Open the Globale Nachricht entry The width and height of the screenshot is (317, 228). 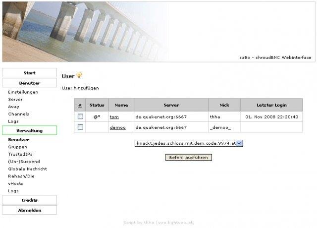pos(28,169)
